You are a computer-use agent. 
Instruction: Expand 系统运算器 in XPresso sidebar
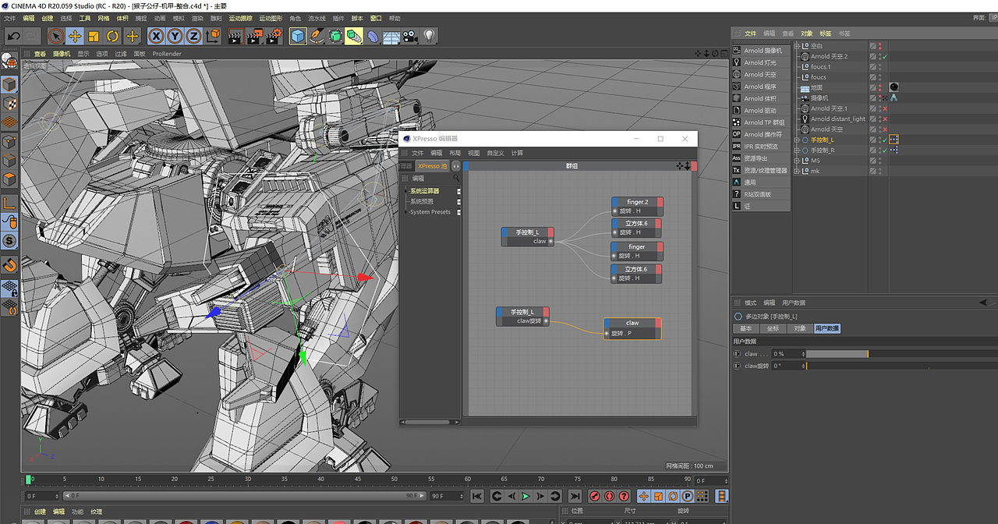405,191
